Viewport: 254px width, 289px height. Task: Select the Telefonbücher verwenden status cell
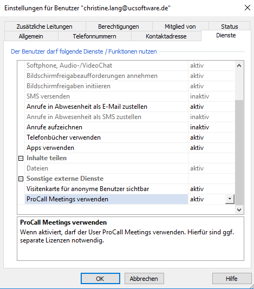coord(211,137)
